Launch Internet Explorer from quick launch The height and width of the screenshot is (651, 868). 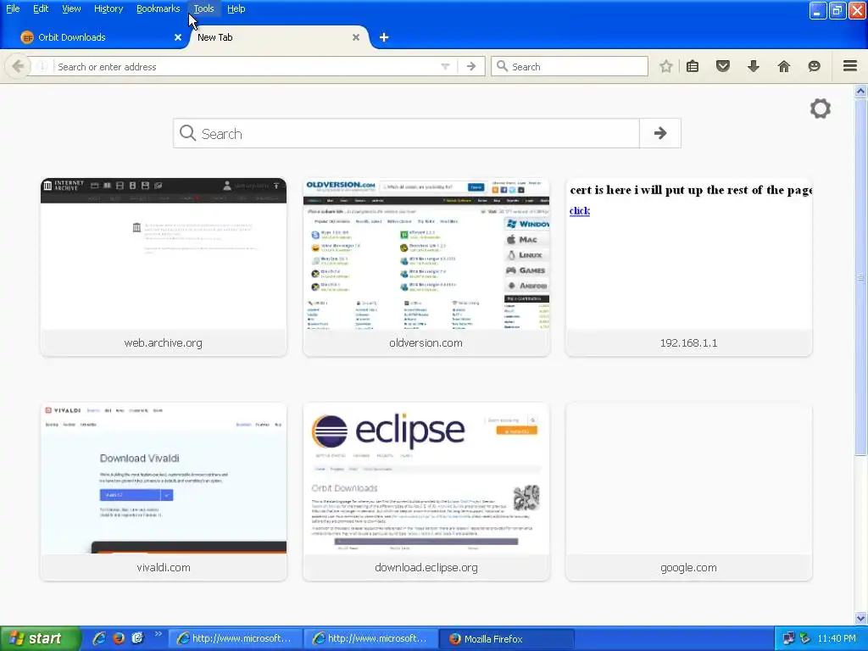coord(99,638)
